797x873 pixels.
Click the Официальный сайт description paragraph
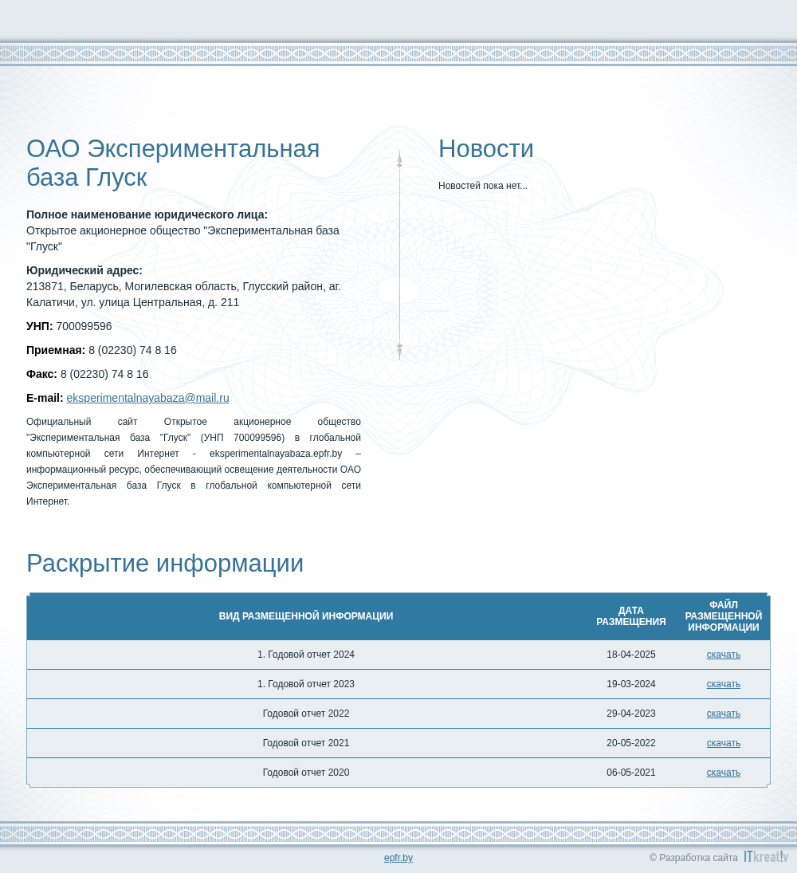coord(194,462)
